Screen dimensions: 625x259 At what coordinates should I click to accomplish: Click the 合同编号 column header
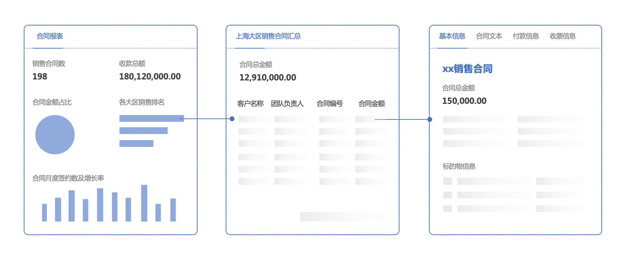[329, 104]
